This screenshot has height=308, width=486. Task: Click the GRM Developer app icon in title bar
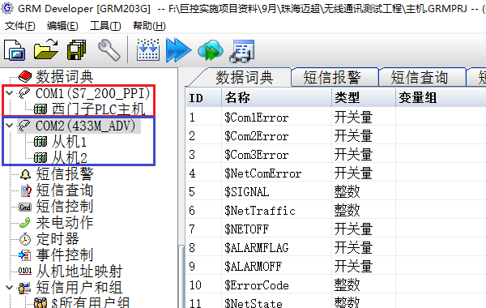[6, 8]
